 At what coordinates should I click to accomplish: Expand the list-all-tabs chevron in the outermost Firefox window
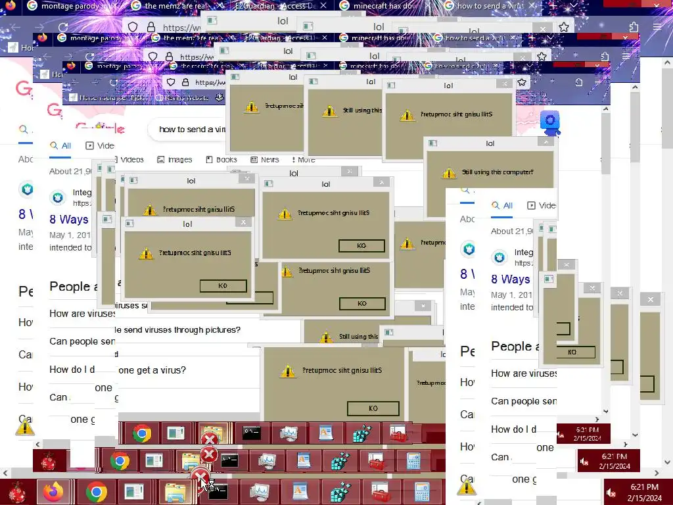(x=573, y=5)
